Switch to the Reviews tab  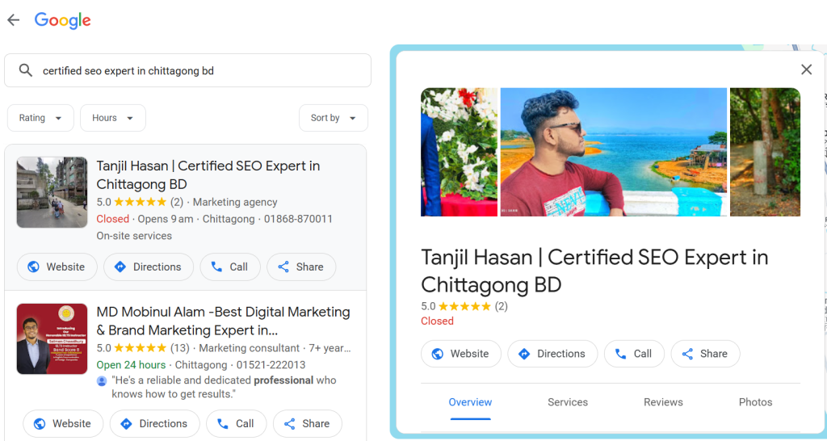click(663, 402)
